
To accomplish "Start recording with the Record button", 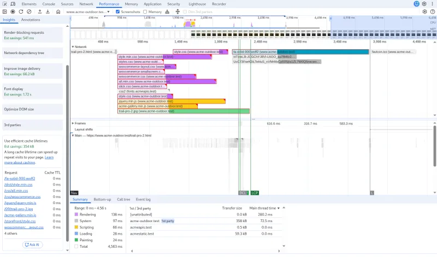I will click(13, 11).
